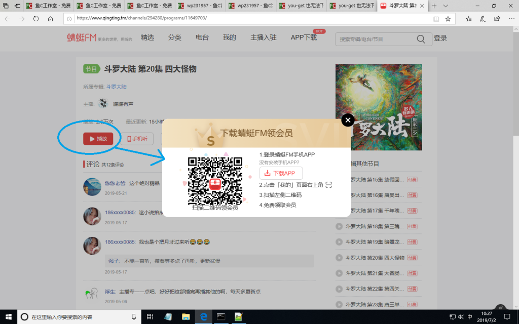Go back in the browser
Screen dimensions: 519x324
tap(7, 19)
